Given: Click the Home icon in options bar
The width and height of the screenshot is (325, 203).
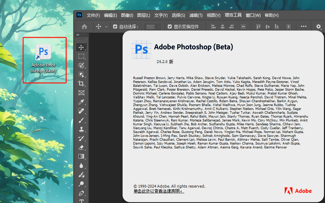Looking at the screenshot, I should 84,27.
